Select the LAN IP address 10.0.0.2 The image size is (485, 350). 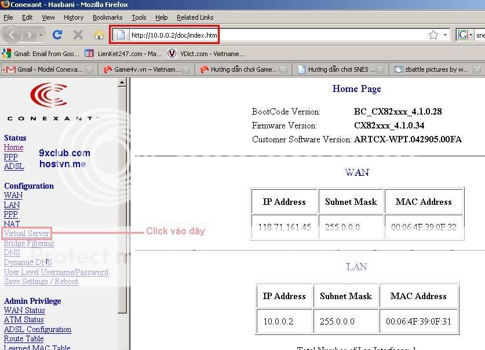coord(278,321)
